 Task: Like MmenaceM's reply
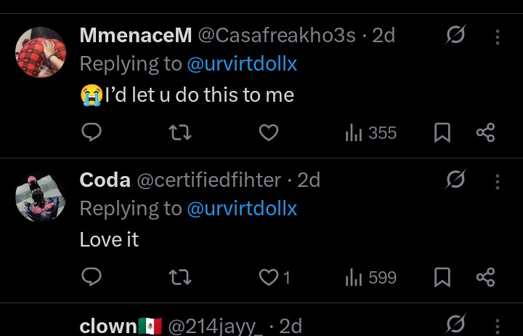tap(269, 132)
